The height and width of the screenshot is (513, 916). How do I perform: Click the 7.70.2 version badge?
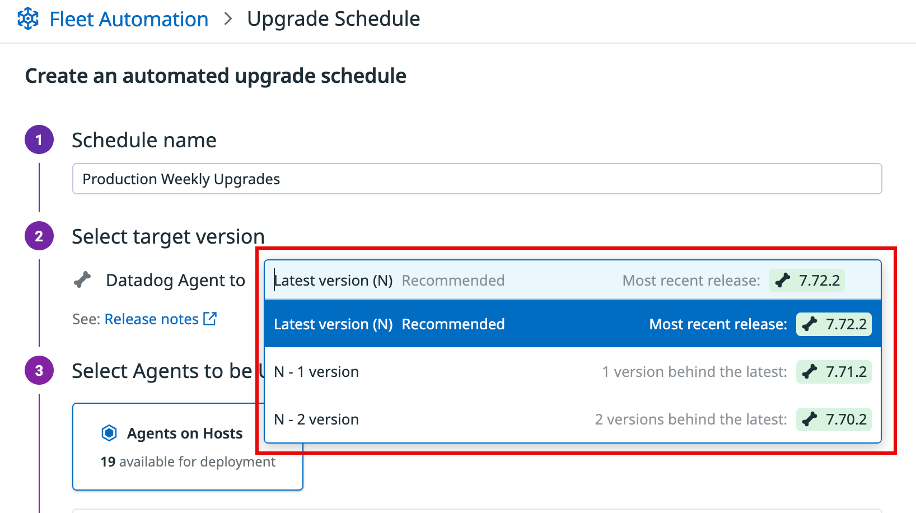click(x=834, y=419)
